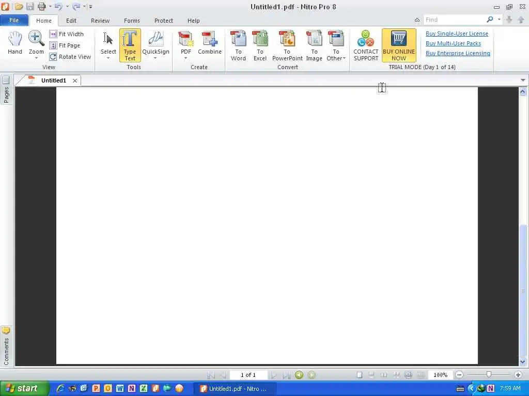The width and height of the screenshot is (529, 396).
Task: Open the Find options dropdown arrow
Action: coord(500,20)
